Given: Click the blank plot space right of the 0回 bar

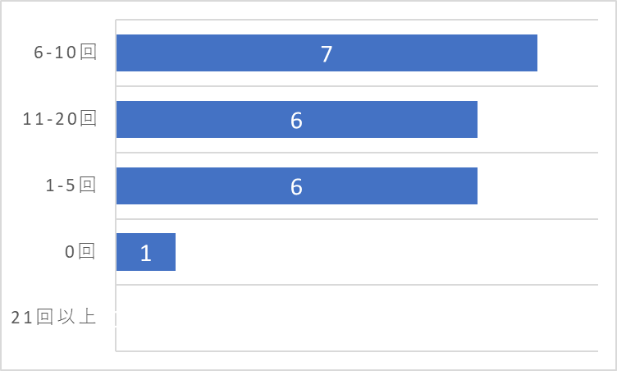Looking at the screenshot, I should pos(386,252).
